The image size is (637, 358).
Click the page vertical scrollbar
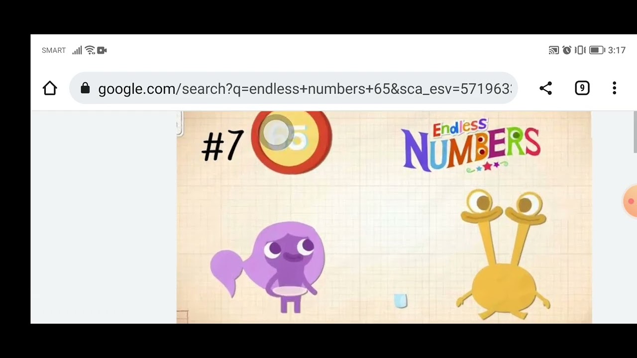[x=634, y=132]
